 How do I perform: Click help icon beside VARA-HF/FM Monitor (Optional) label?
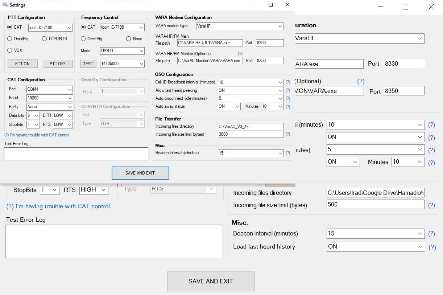pos(240,54)
